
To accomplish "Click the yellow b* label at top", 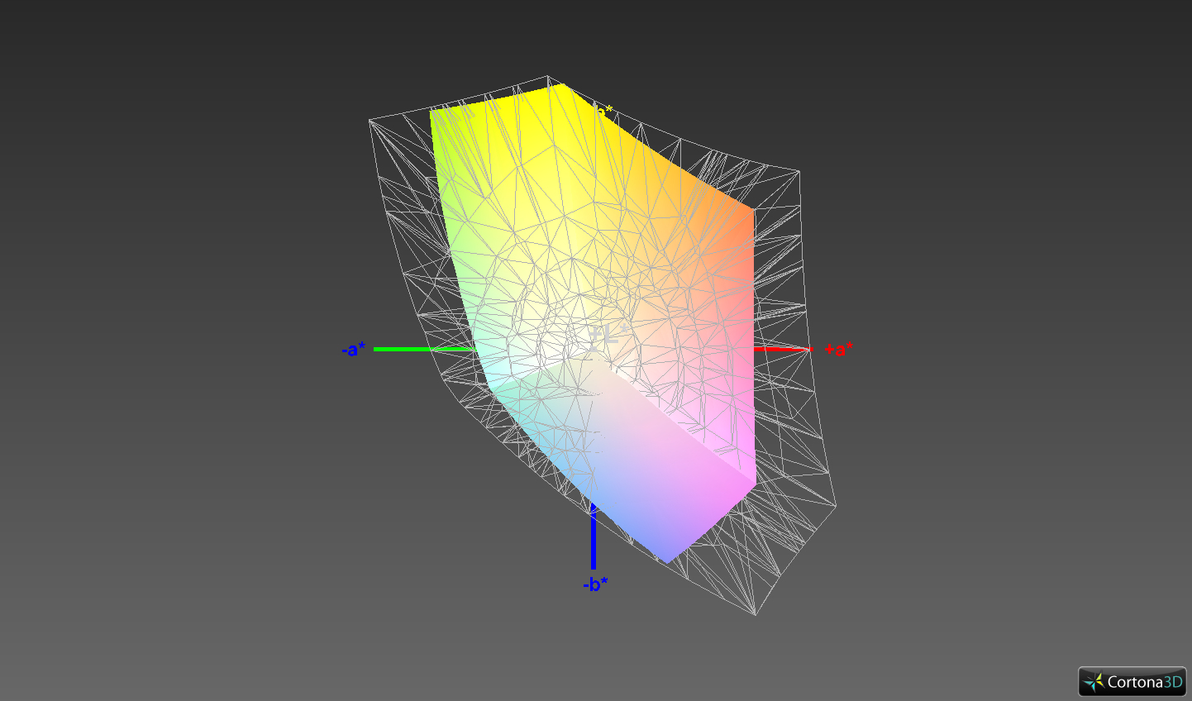I will [606, 111].
